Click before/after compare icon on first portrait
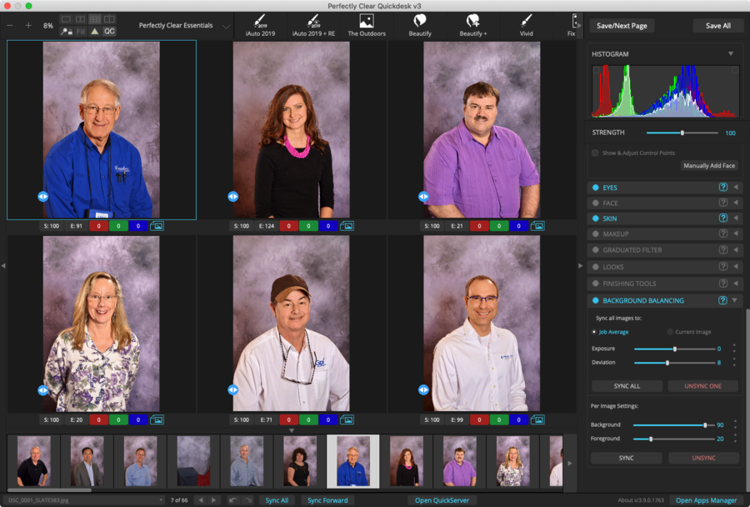 (x=42, y=197)
